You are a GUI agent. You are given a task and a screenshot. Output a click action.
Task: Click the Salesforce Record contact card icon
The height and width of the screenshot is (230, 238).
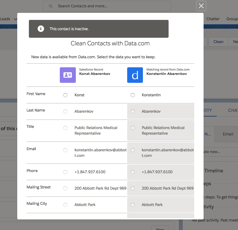(68, 75)
